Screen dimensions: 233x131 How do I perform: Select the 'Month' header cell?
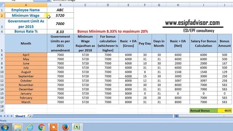[x=26, y=43]
